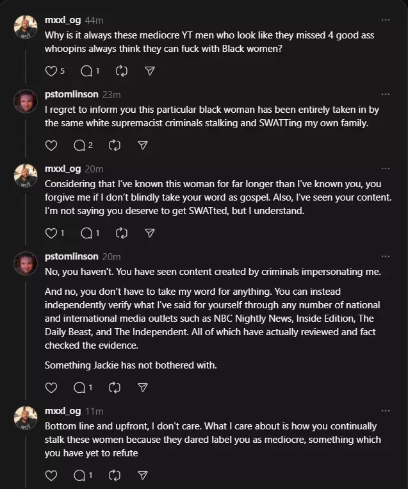Like pstomlinson's post mentioning Jackie

(x=51, y=388)
